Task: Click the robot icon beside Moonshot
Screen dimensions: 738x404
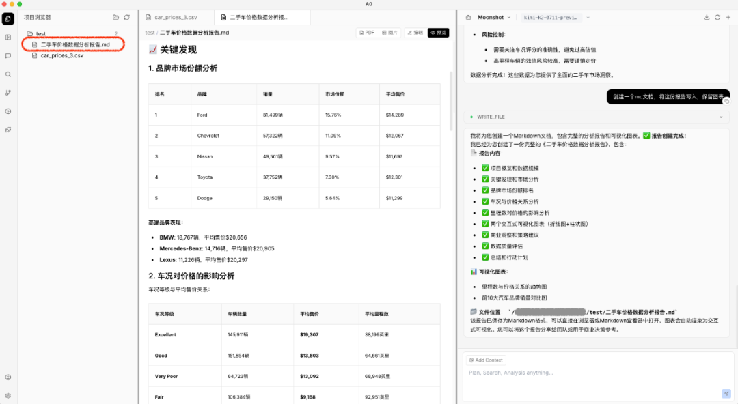Action: click(x=468, y=17)
